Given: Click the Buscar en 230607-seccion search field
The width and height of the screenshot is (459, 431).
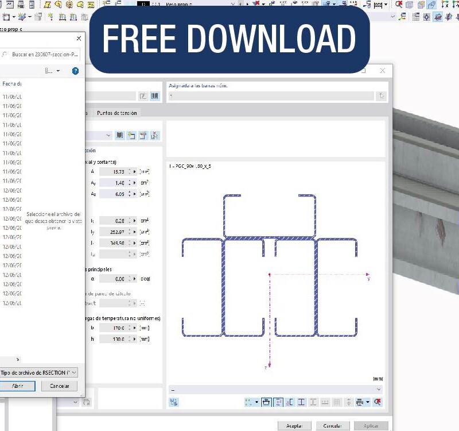Looking at the screenshot, I should click(x=40, y=54).
